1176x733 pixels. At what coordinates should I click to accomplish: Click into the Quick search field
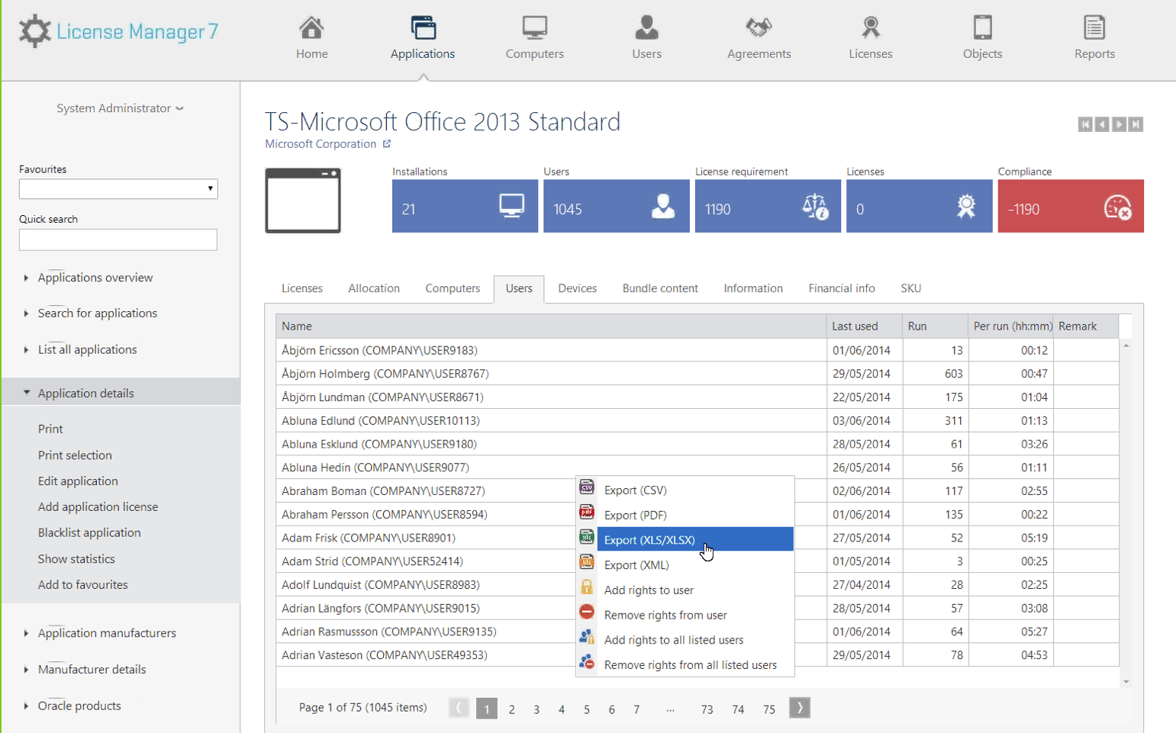pos(118,240)
